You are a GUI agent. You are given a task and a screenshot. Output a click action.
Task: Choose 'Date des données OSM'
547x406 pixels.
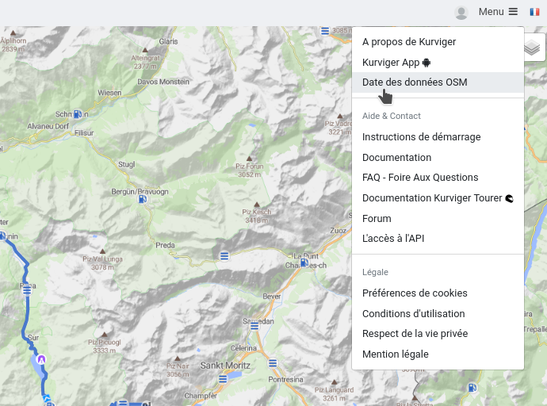point(438,82)
